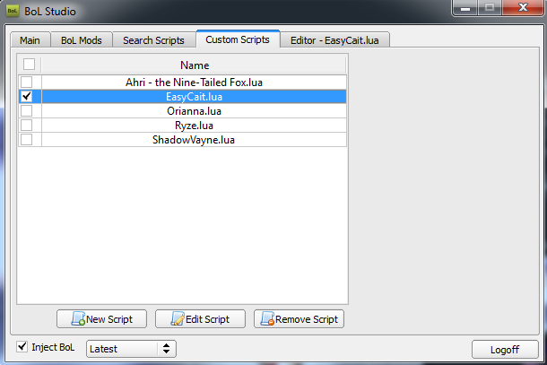Open the Latest version dropdown
547x365 pixels.
pos(131,349)
